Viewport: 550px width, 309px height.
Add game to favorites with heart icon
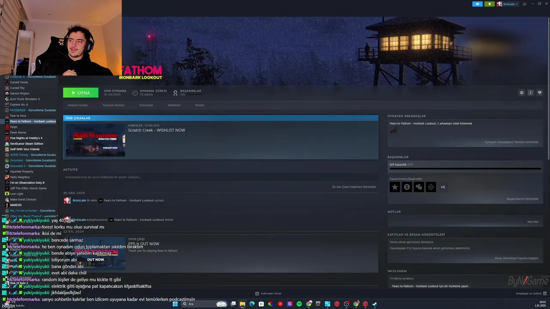540,93
